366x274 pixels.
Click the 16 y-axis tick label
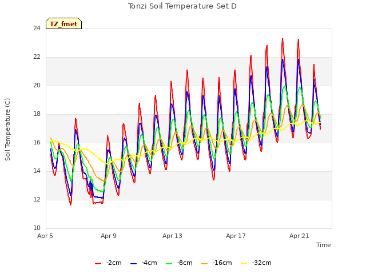pos(37,142)
